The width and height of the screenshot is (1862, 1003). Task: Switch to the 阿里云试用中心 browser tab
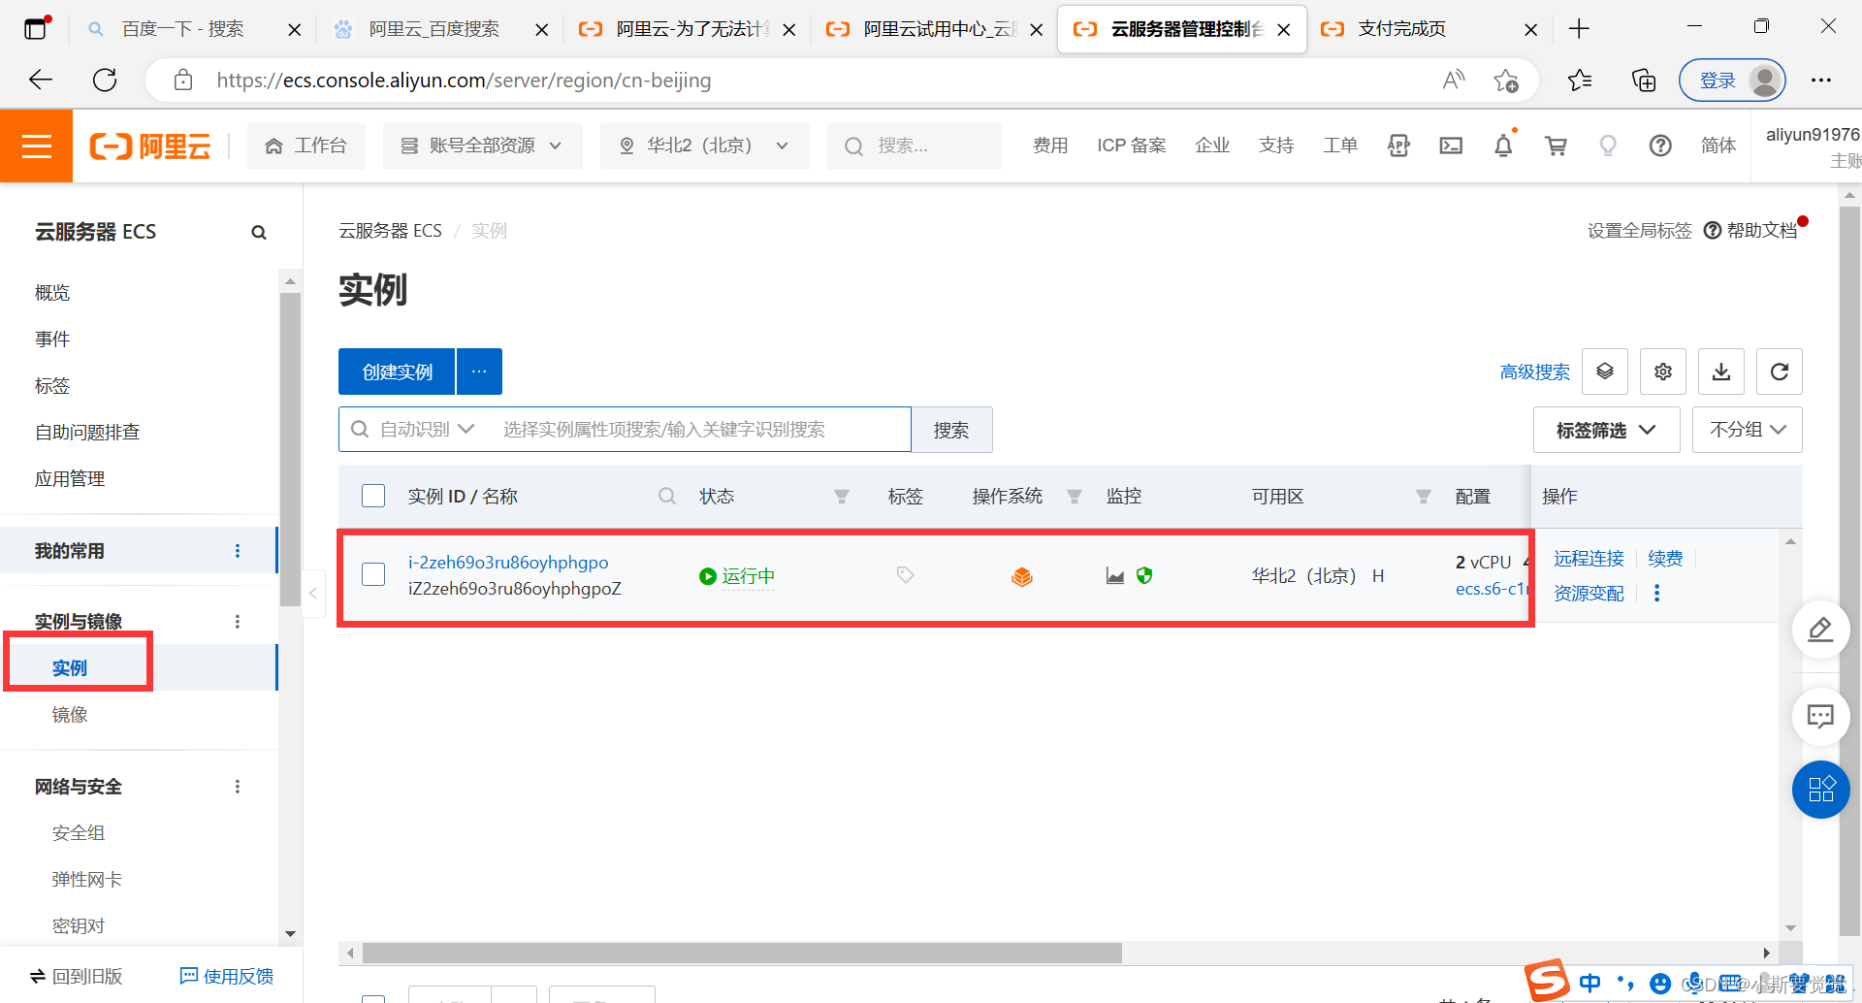coord(933,29)
